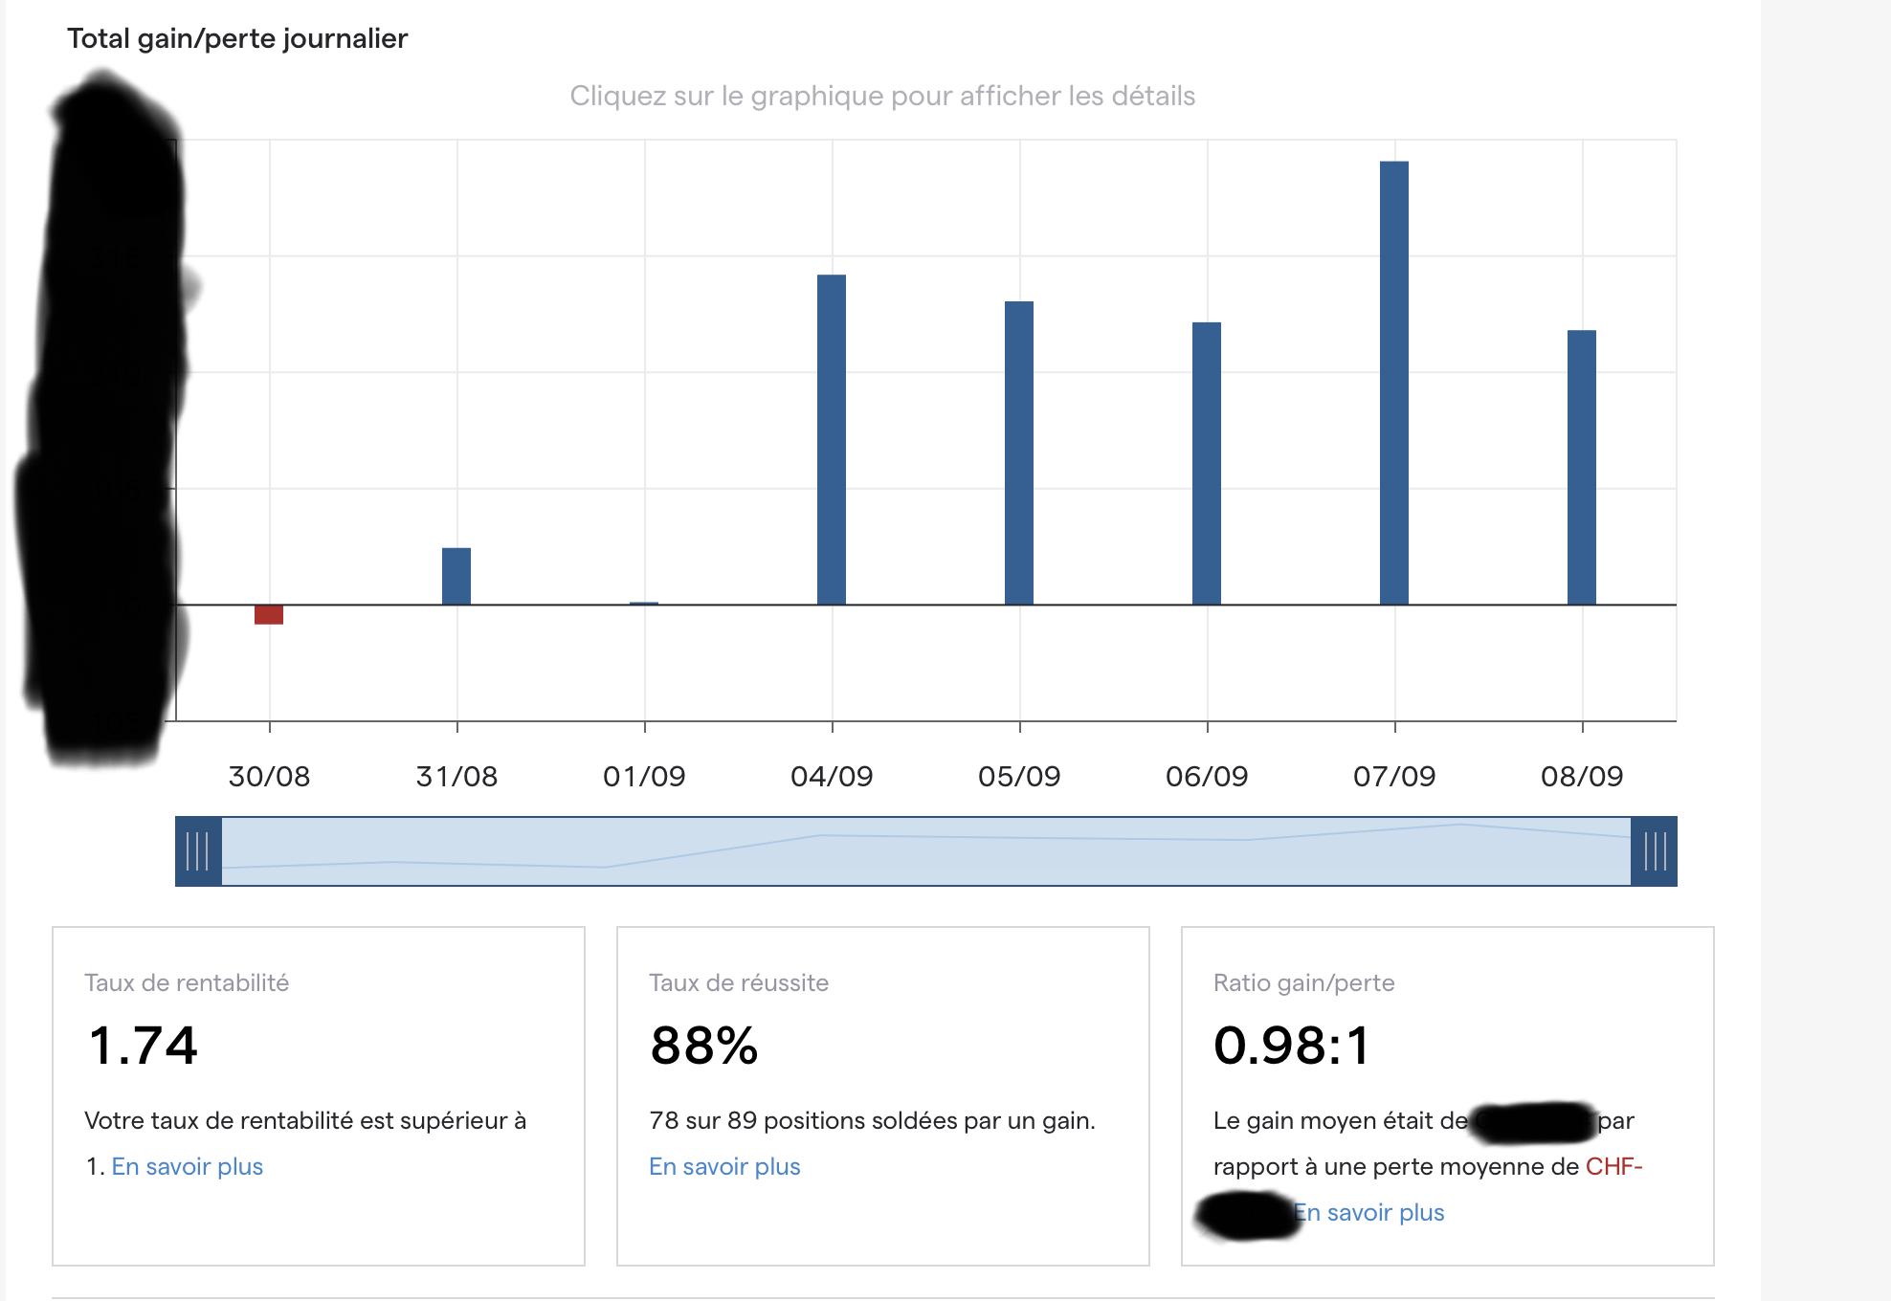The height and width of the screenshot is (1301, 1891).
Task: Click the 07/09 date label on axis
Action: click(1394, 776)
